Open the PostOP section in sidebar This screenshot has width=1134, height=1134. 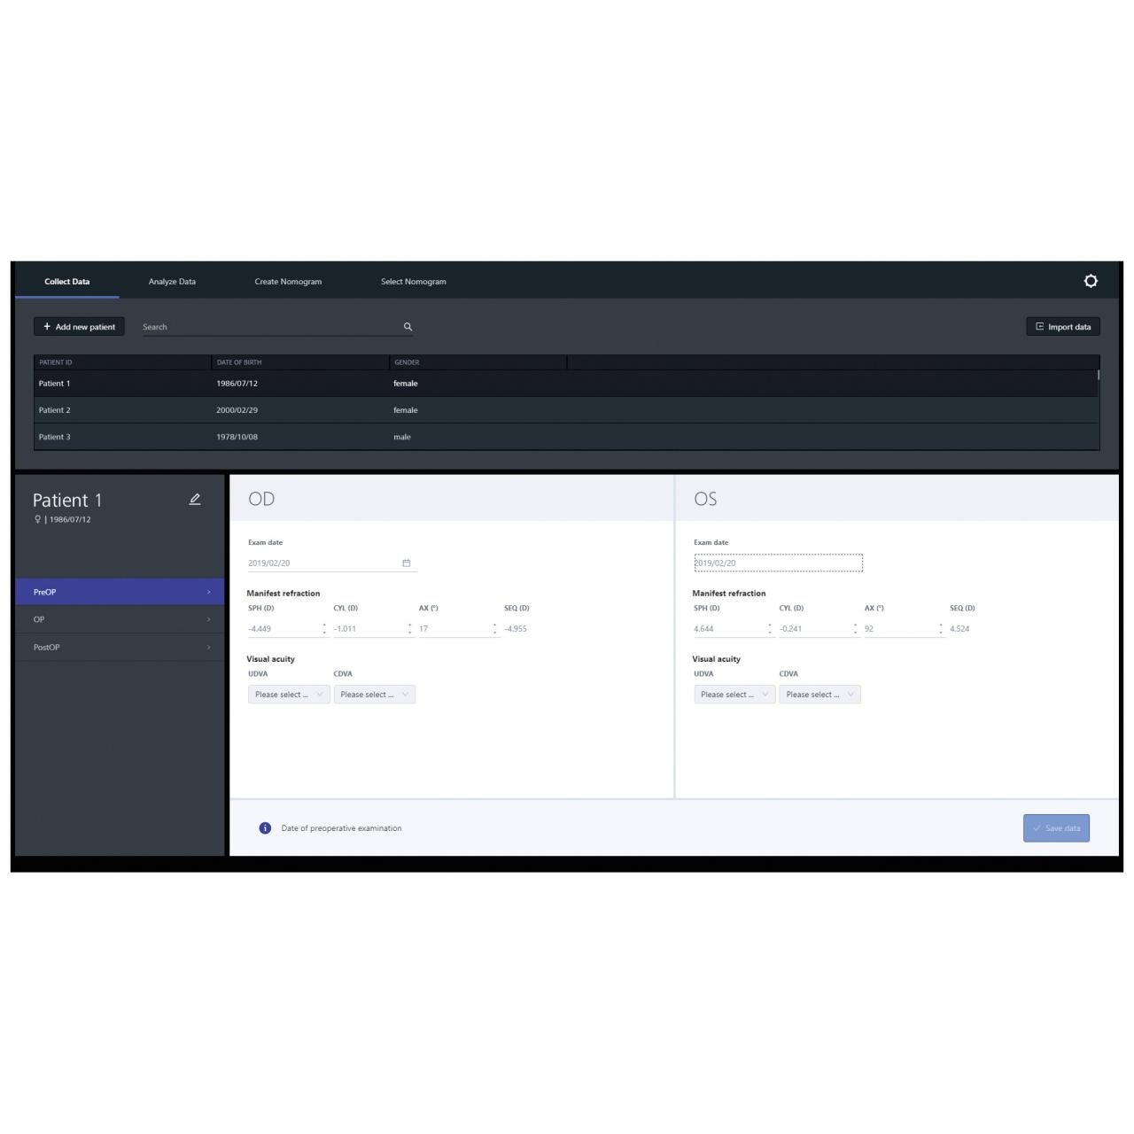click(x=120, y=648)
